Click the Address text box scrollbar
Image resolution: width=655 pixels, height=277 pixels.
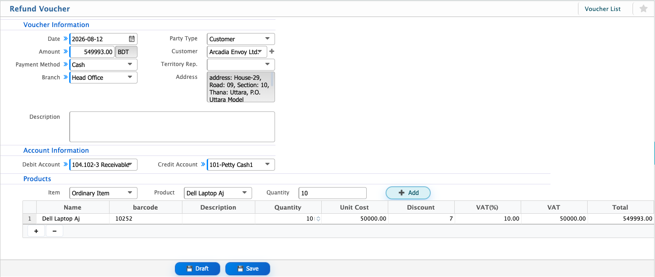(272, 80)
